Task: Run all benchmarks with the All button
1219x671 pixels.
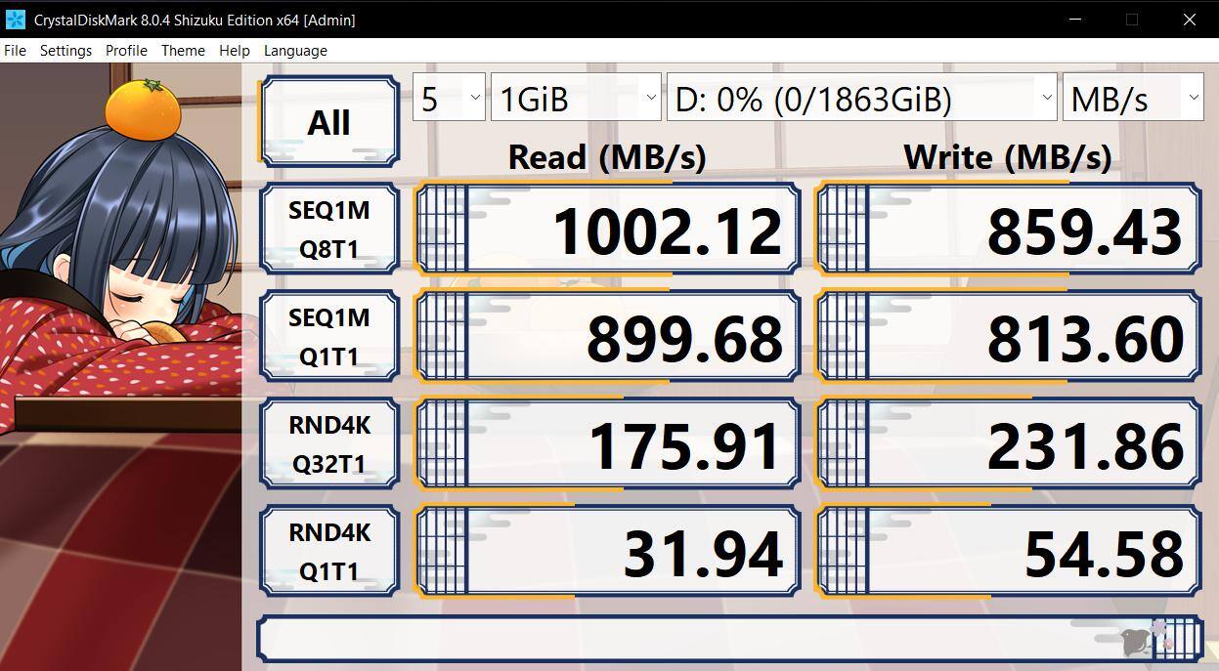Action: (328, 122)
